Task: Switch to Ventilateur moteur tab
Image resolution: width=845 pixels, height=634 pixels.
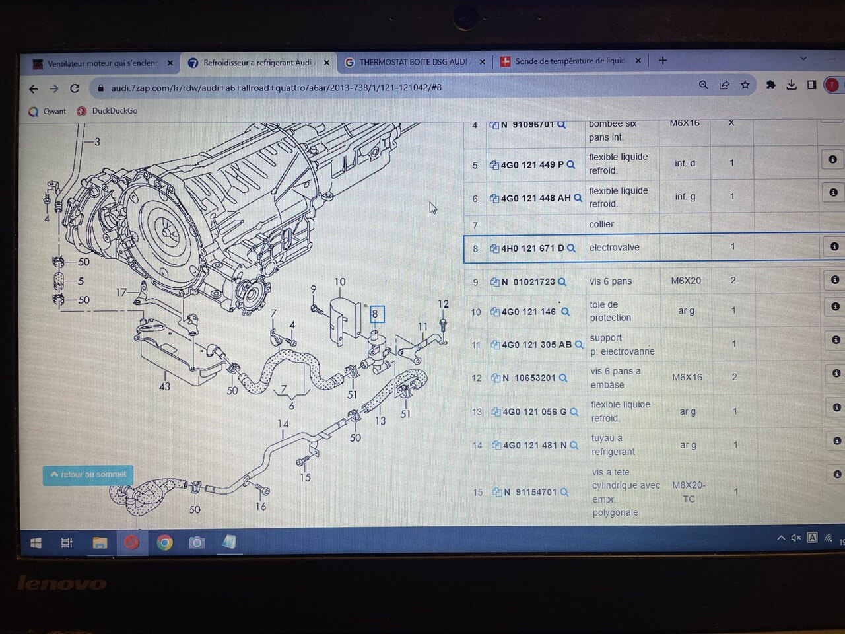Action: coord(102,63)
